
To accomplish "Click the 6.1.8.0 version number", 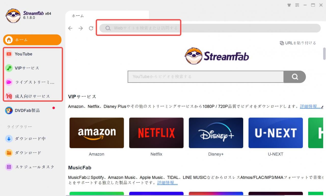I will pos(29,18).
